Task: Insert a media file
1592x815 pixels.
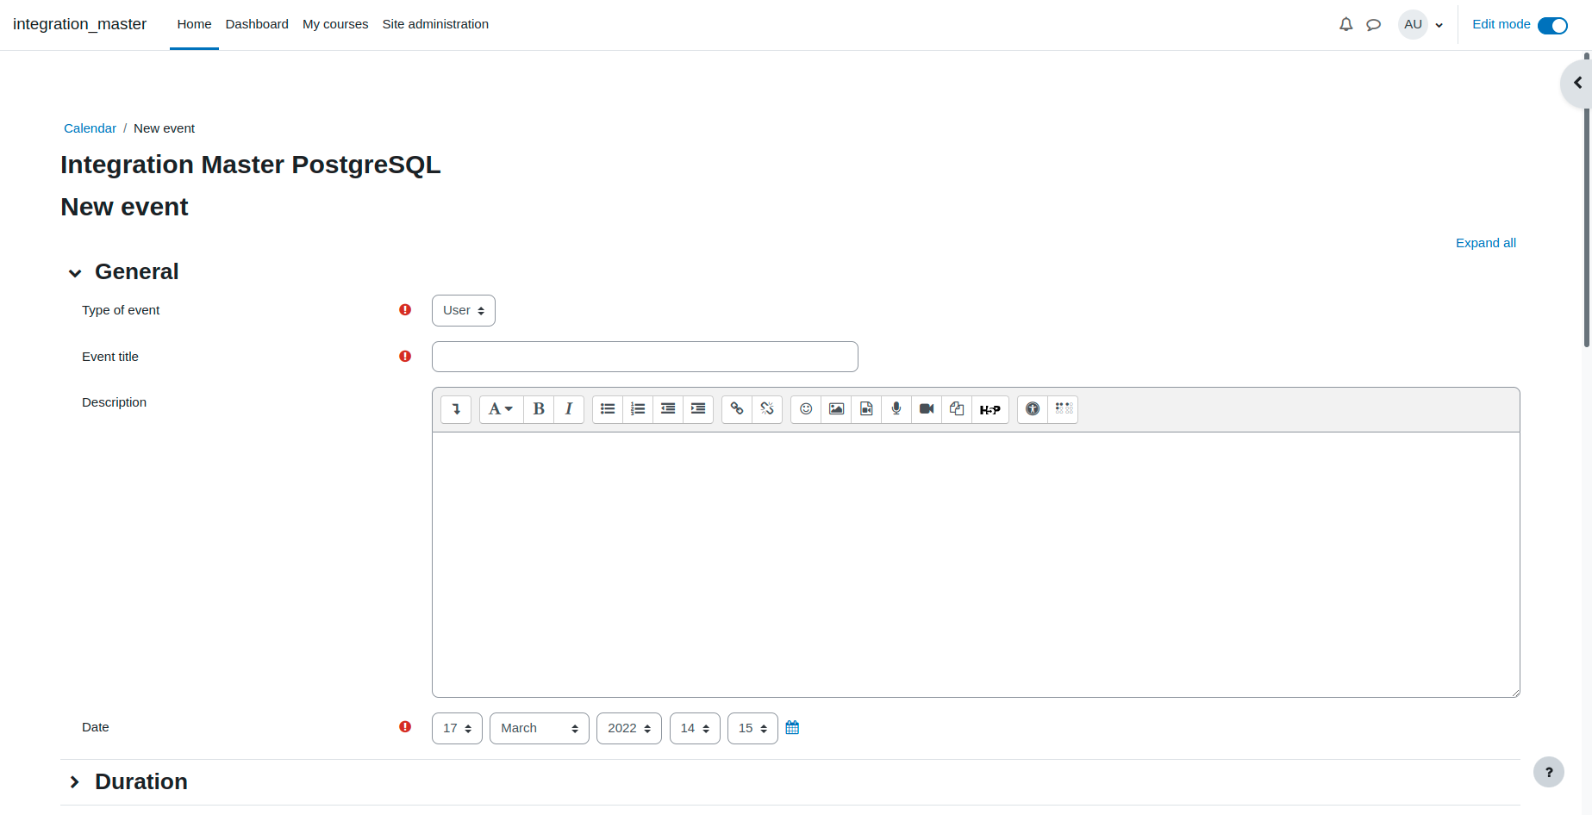Action: pyautogui.click(x=866, y=409)
